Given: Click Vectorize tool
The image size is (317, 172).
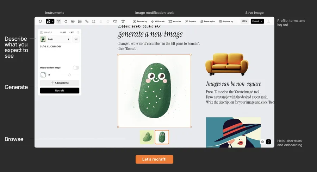Looking at the screenshot, I should pos(175,21).
